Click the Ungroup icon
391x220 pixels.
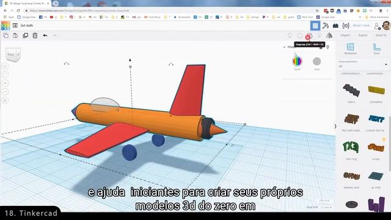(x=309, y=36)
